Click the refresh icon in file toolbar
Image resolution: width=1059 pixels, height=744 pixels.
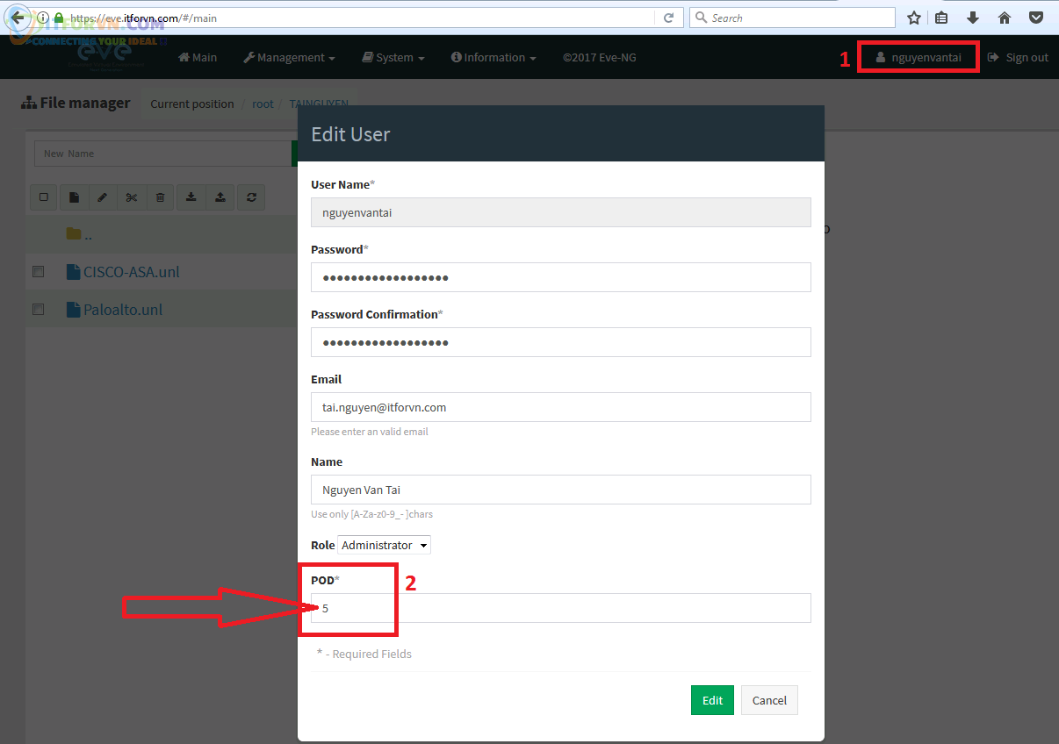[251, 197]
